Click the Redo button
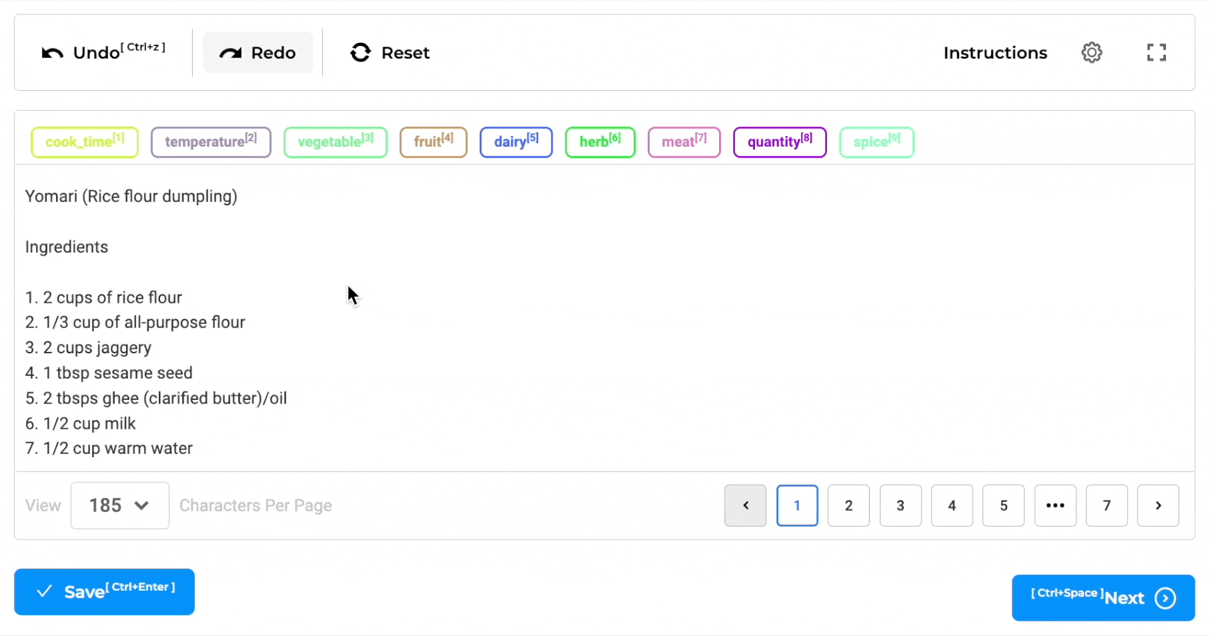This screenshot has width=1210, height=636. pyautogui.click(x=258, y=53)
